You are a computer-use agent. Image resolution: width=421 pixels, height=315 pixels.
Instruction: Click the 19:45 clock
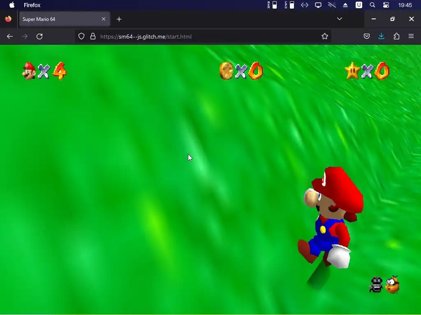[405, 5]
